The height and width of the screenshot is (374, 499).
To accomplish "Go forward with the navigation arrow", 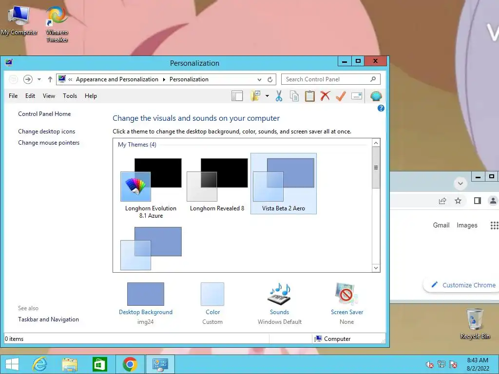I will [x=28, y=79].
